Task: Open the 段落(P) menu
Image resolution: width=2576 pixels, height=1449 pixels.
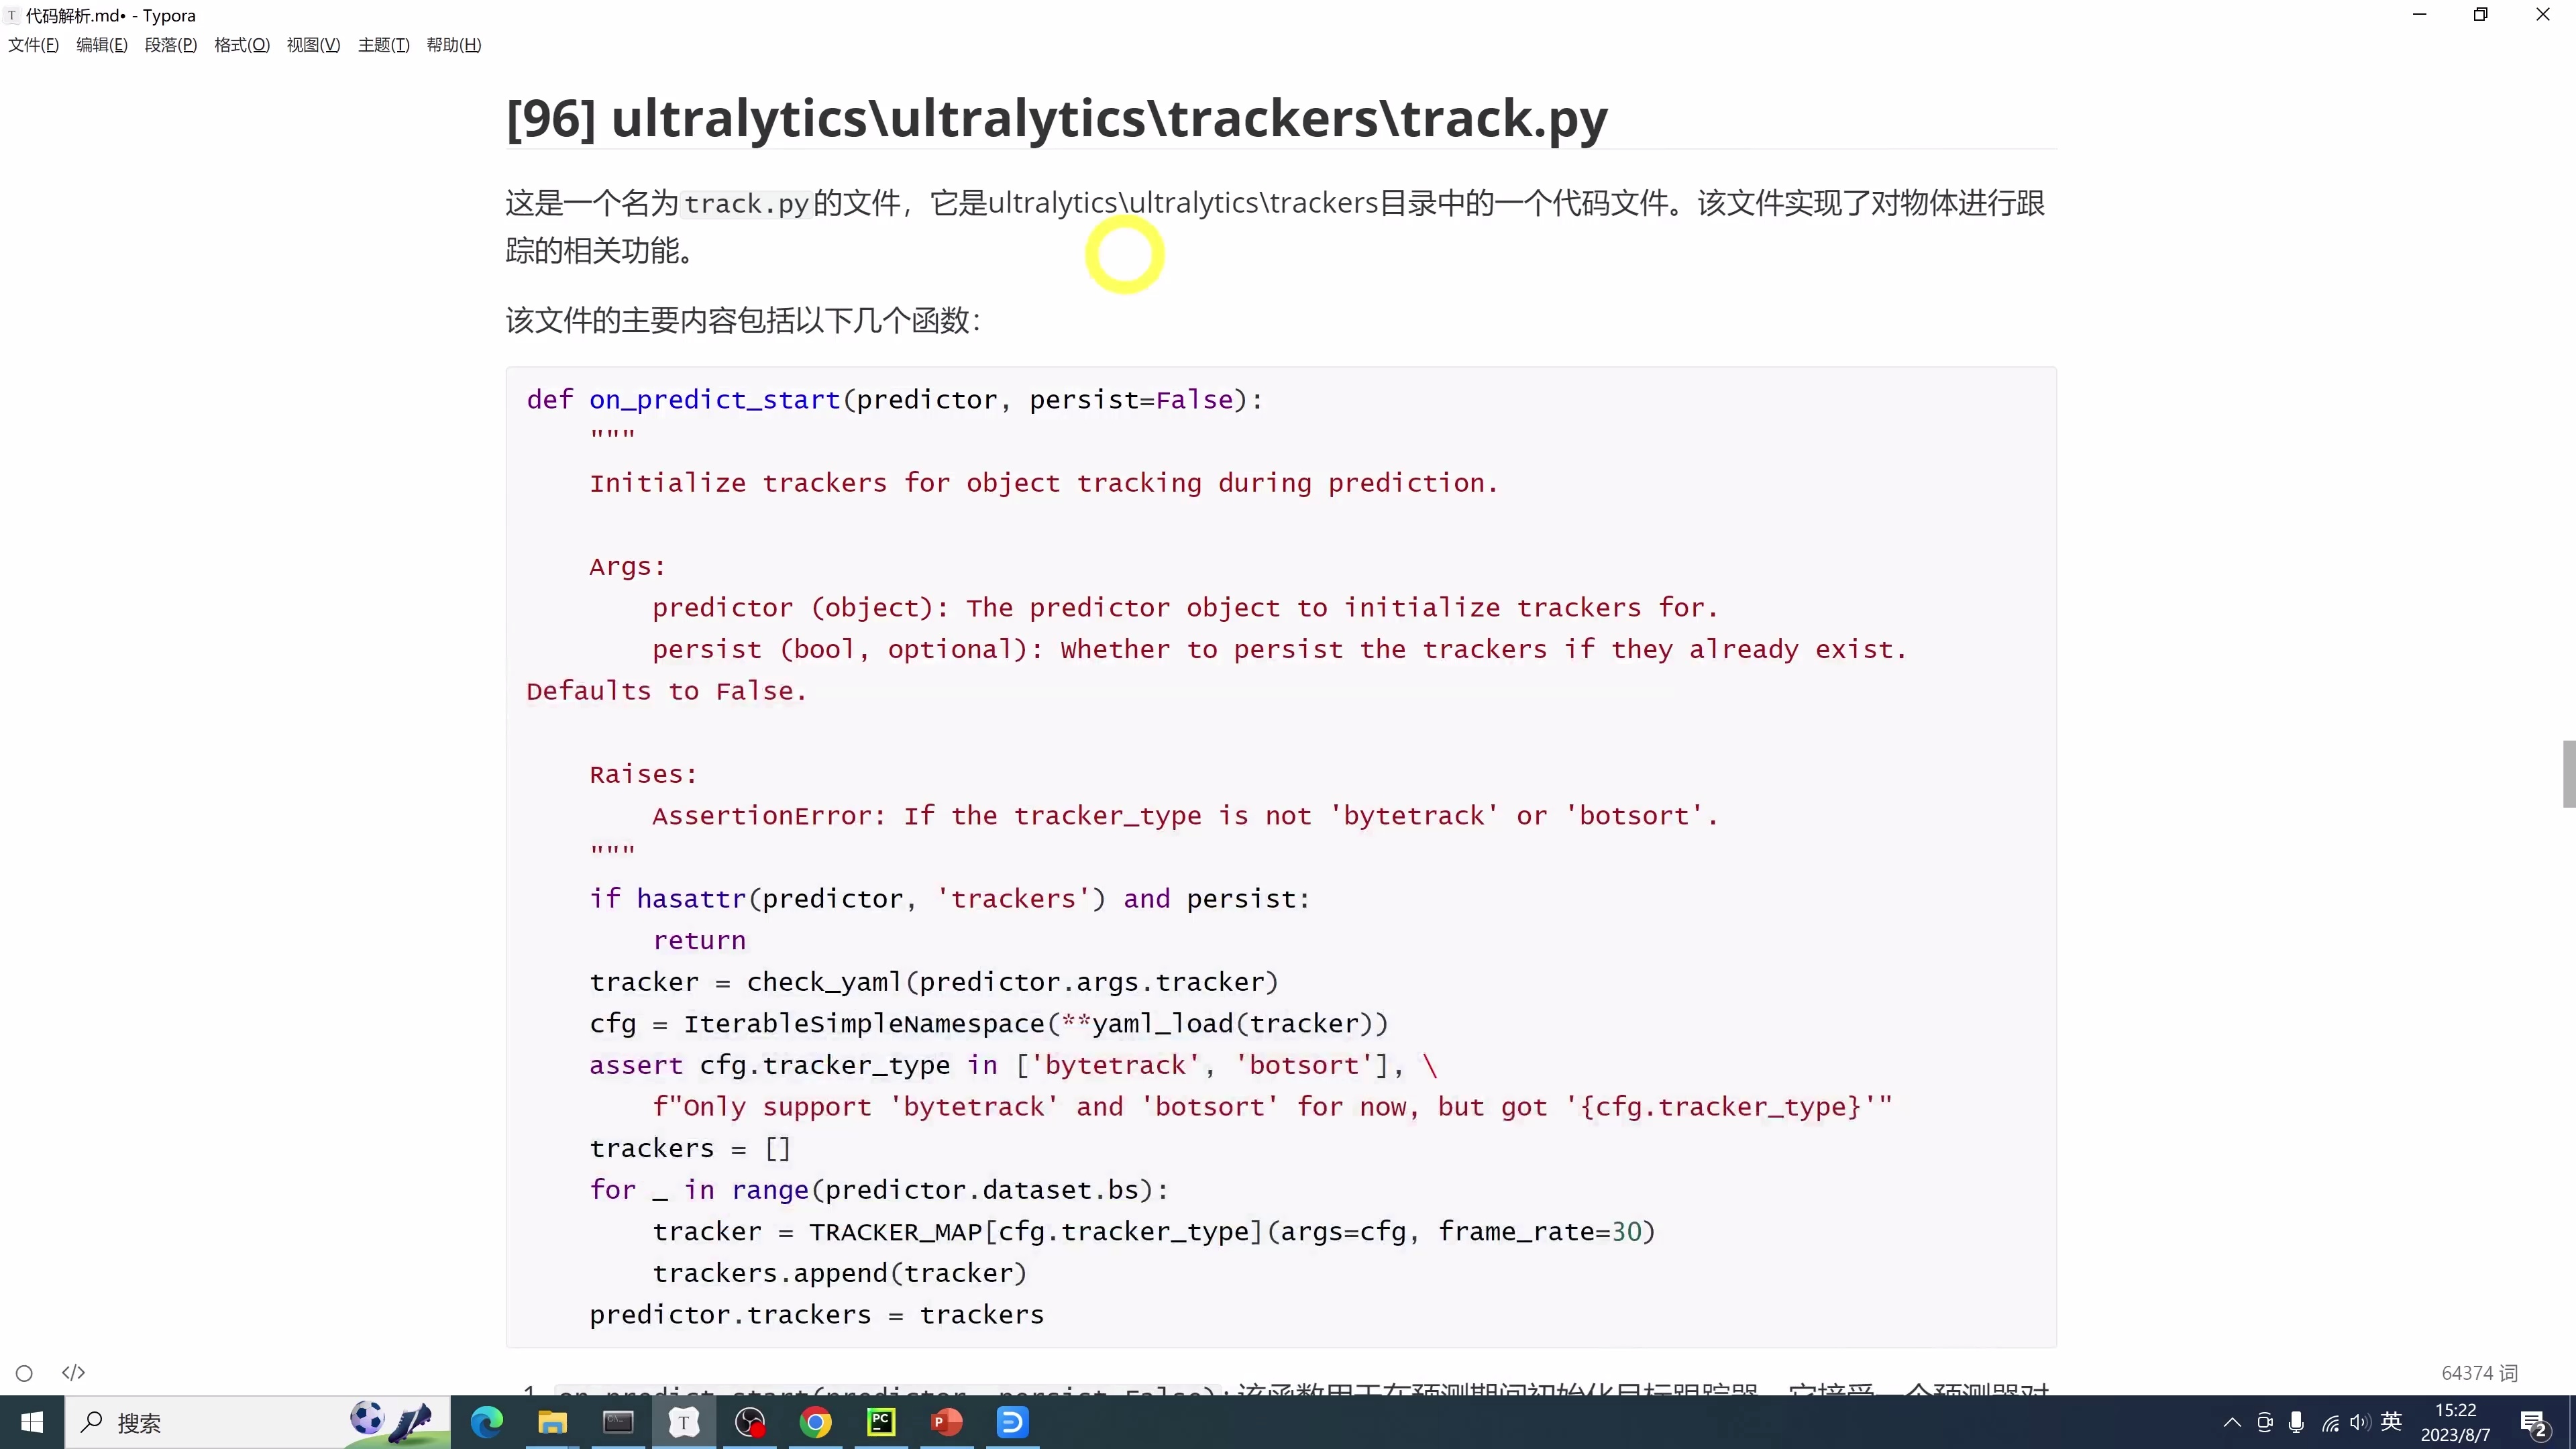Action: click(x=170, y=45)
